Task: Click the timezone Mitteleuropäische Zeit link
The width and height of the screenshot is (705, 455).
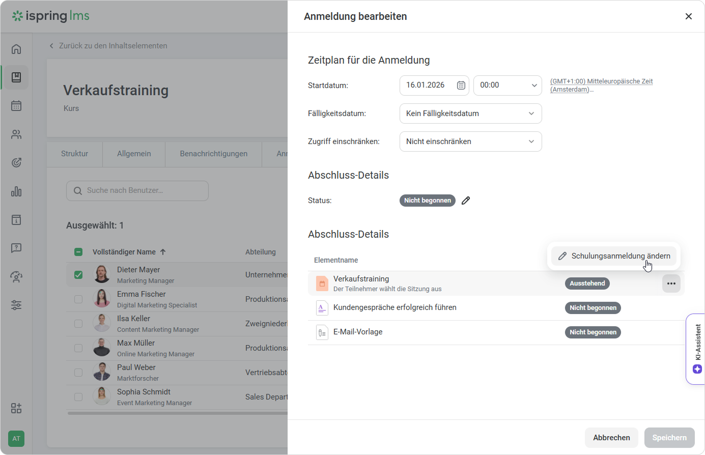Action: (x=601, y=85)
